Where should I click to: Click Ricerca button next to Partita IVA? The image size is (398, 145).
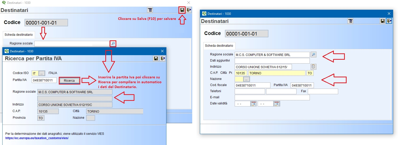(x=69, y=81)
